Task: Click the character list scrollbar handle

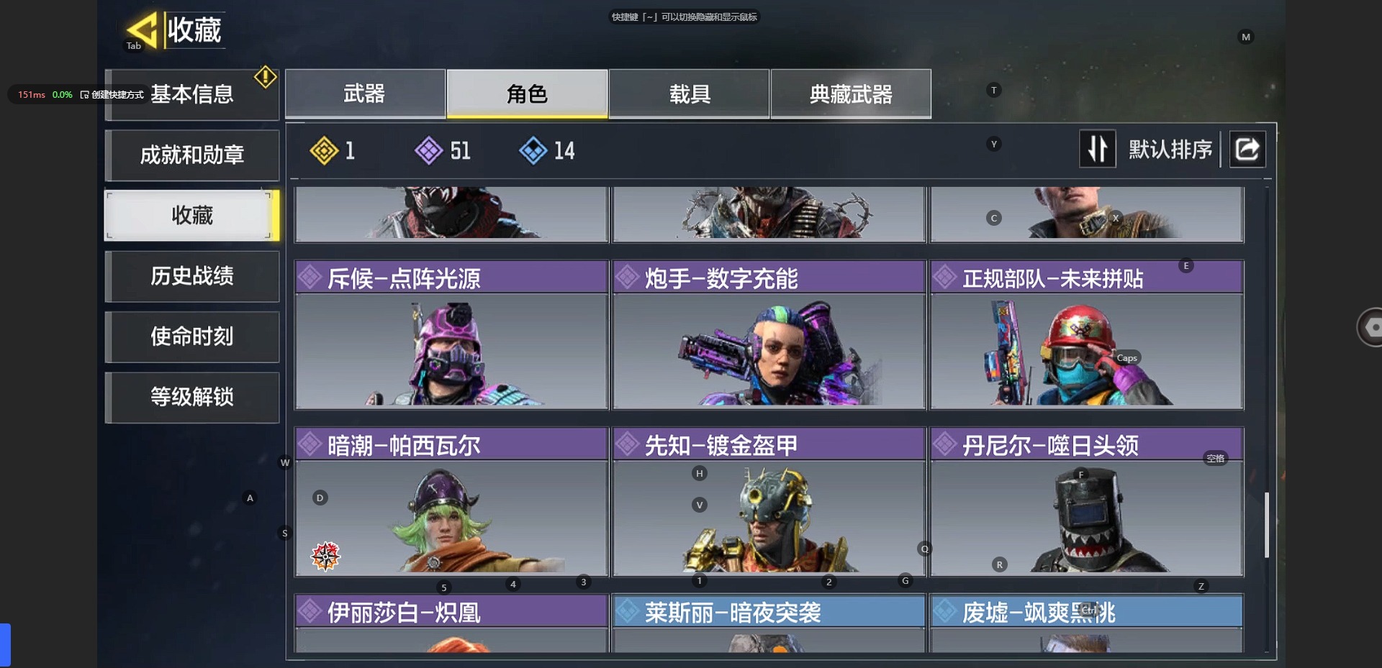Action: click(x=1267, y=525)
